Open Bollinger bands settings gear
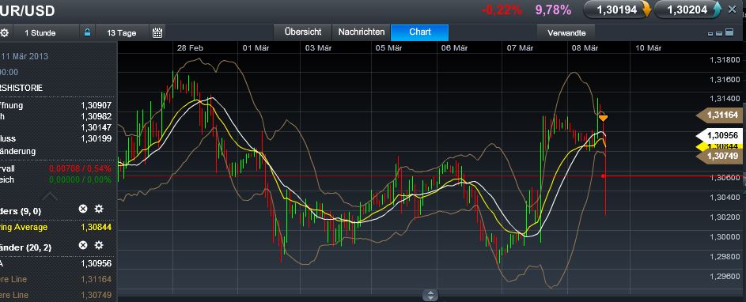746x302 pixels. click(x=98, y=245)
